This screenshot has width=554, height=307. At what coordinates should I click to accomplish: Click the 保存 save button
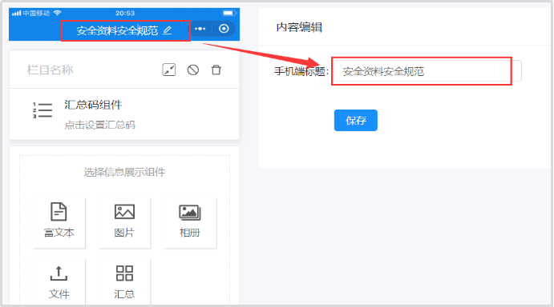click(x=356, y=120)
